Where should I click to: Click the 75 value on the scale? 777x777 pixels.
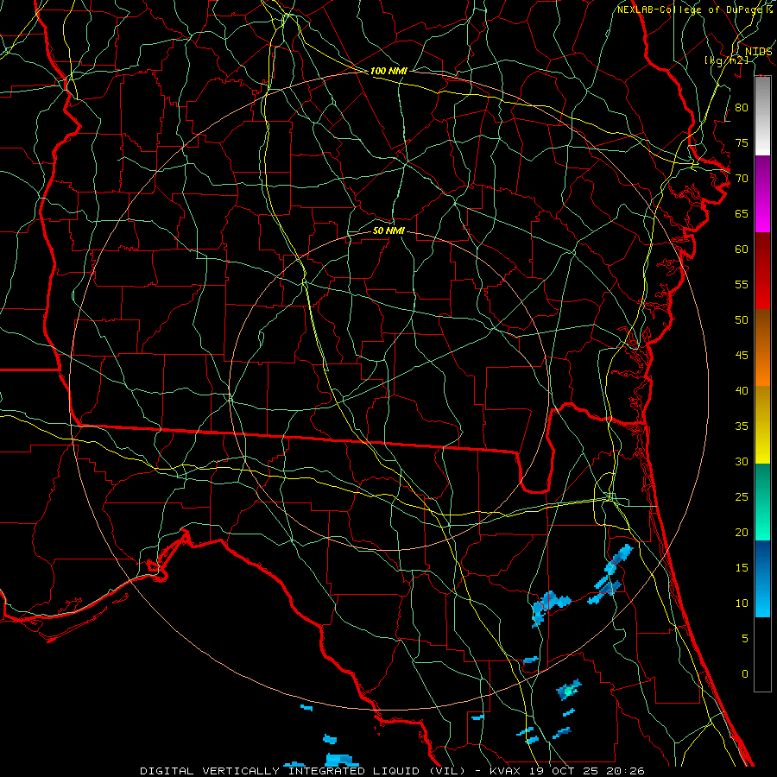click(742, 142)
